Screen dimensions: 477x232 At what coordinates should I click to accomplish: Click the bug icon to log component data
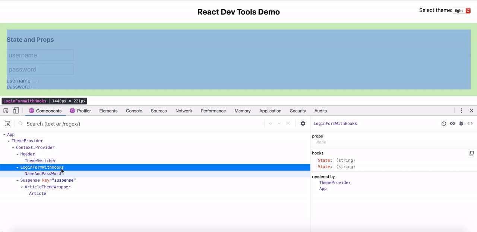[461, 123]
